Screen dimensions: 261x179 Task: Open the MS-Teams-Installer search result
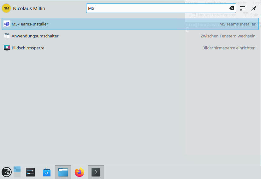pos(130,24)
